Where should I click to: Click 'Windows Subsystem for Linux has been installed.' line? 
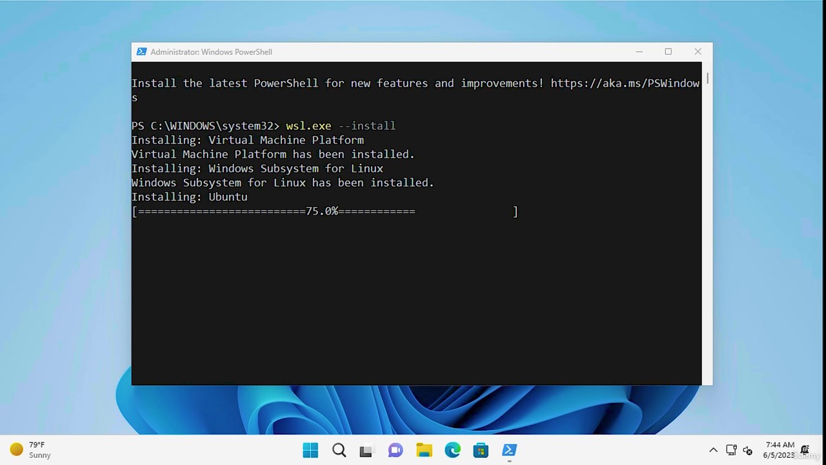click(x=283, y=183)
